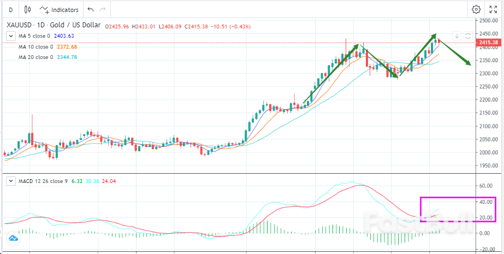Viewport: 504px width, 254px height.
Task: Undo the last chart action
Action: point(90,10)
